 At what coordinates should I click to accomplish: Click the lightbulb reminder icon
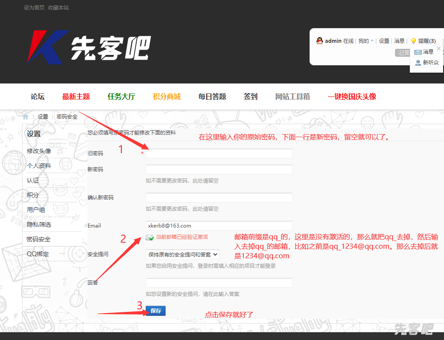(x=413, y=41)
